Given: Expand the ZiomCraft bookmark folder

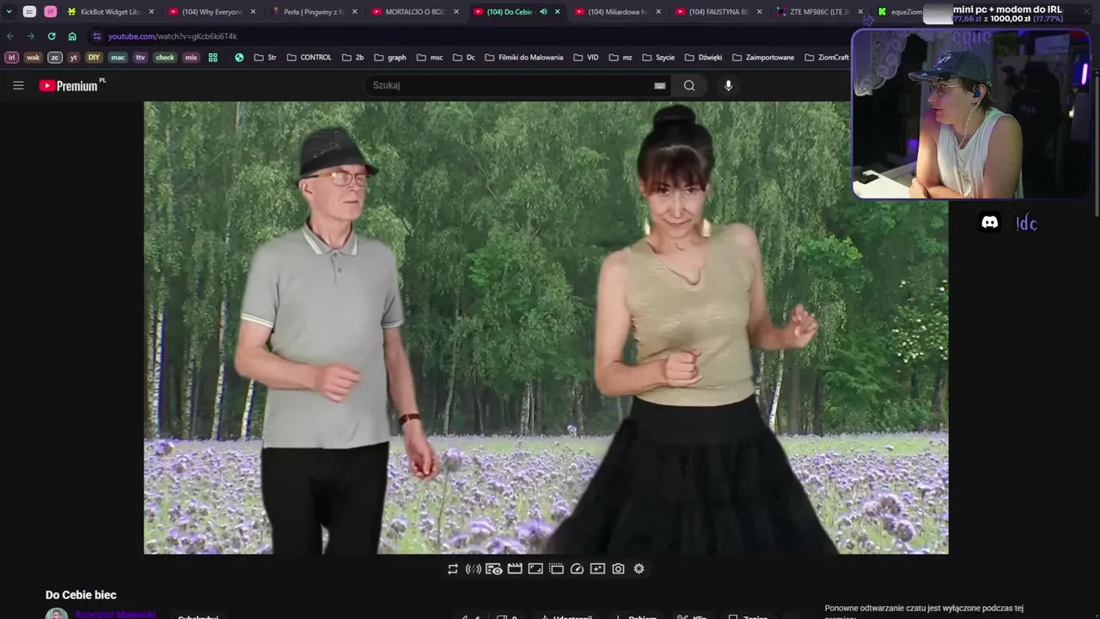Looking at the screenshot, I should pos(826,58).
